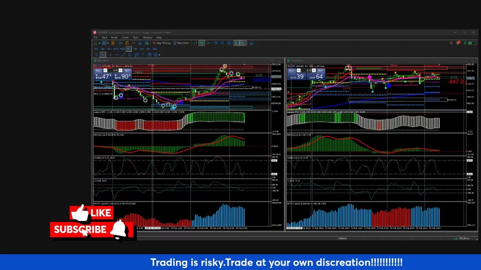Click SELL on left chart one-click panel
The height and width of the screenshot is (270, 481).
[98, 70]
